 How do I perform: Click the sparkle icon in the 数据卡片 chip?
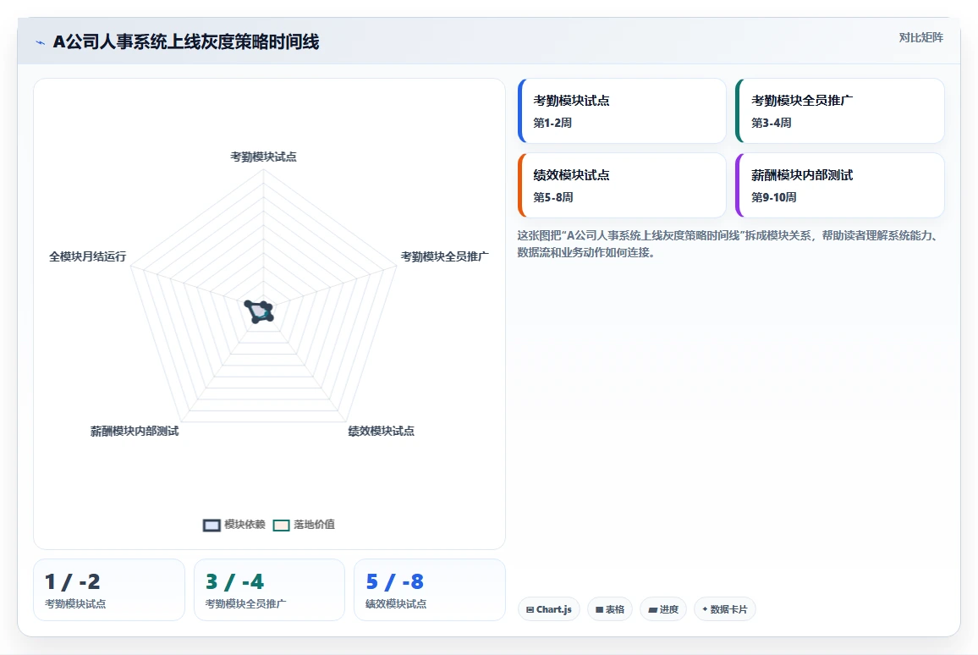coord(705,608)
